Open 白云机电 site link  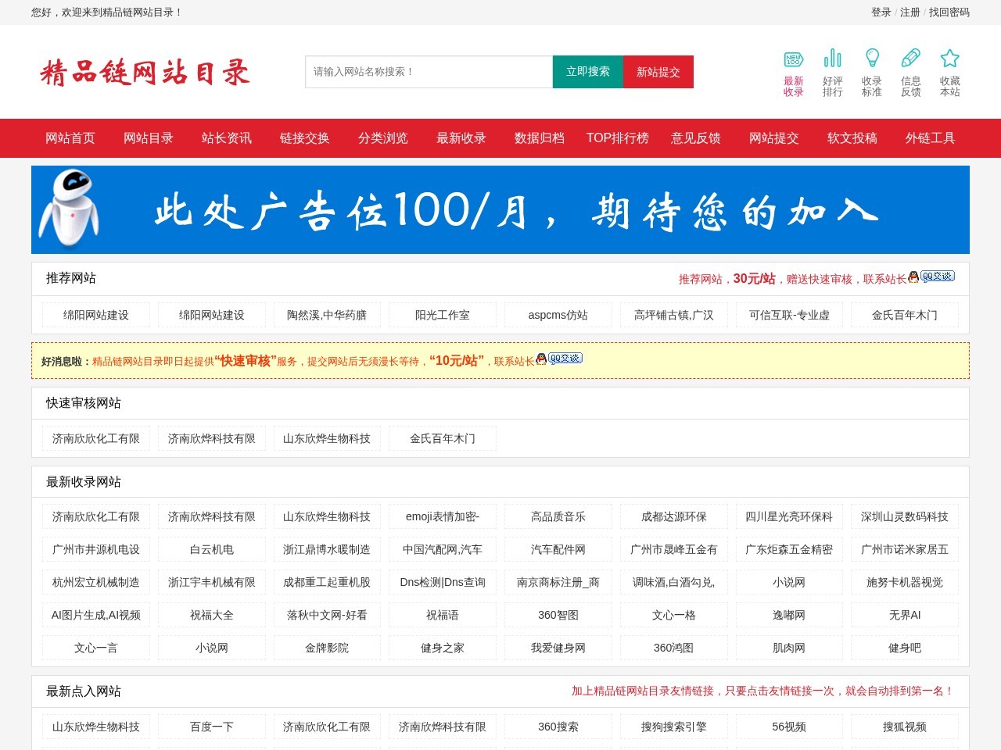click(212, 549)
